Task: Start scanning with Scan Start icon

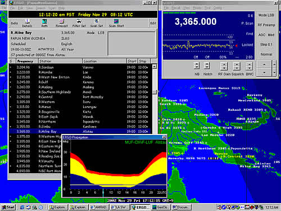Action: pos(116,23)
